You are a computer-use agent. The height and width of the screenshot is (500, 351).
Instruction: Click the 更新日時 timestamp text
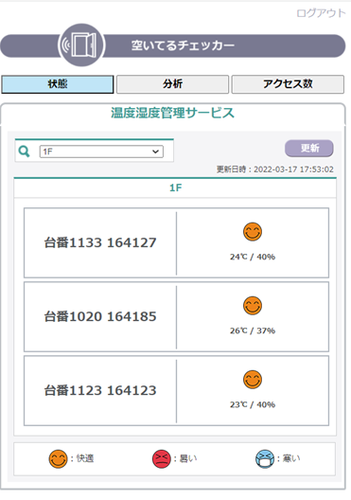pos(275,170)
